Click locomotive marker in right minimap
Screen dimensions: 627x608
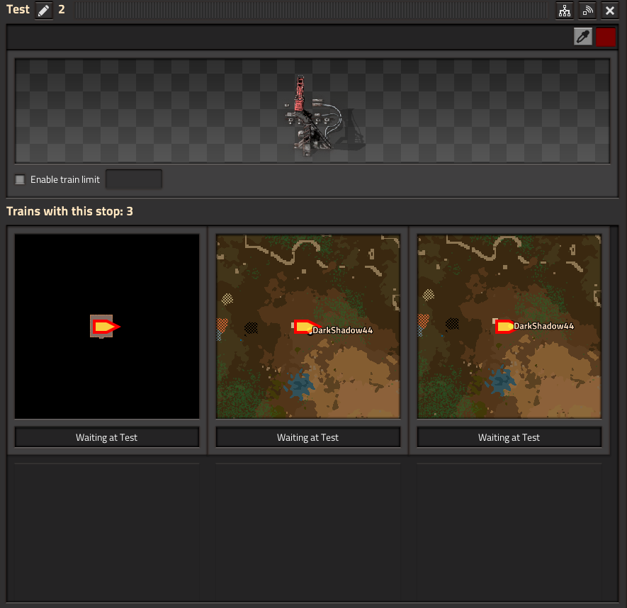pyautogui.click(x=504, y=327)
